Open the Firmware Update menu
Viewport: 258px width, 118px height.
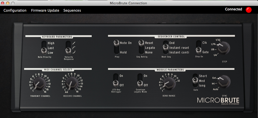coord(45,10)
